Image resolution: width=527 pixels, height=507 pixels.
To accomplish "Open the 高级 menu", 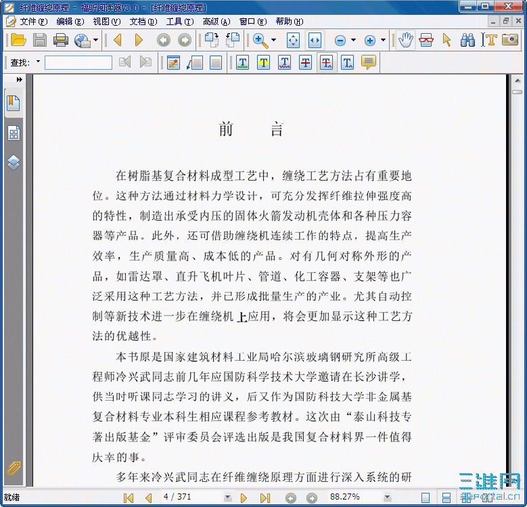I will coord(216,22).
